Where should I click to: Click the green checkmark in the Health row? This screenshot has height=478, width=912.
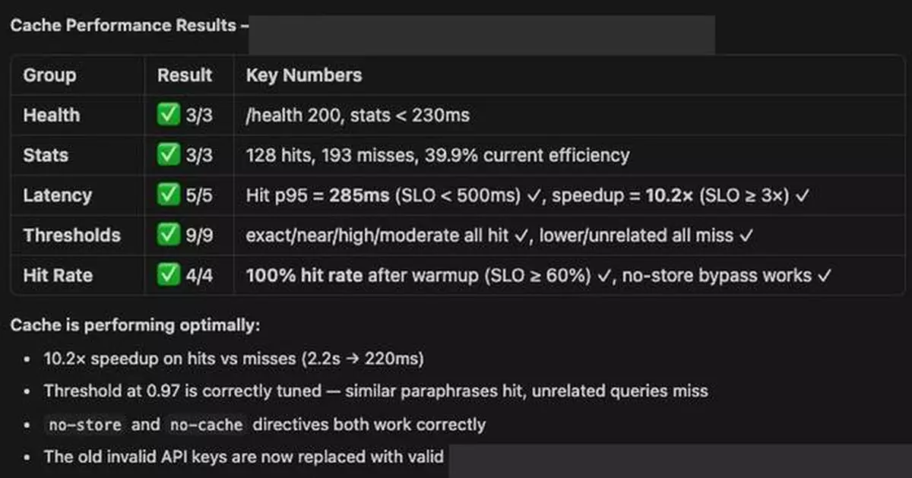tap(168, 116)
